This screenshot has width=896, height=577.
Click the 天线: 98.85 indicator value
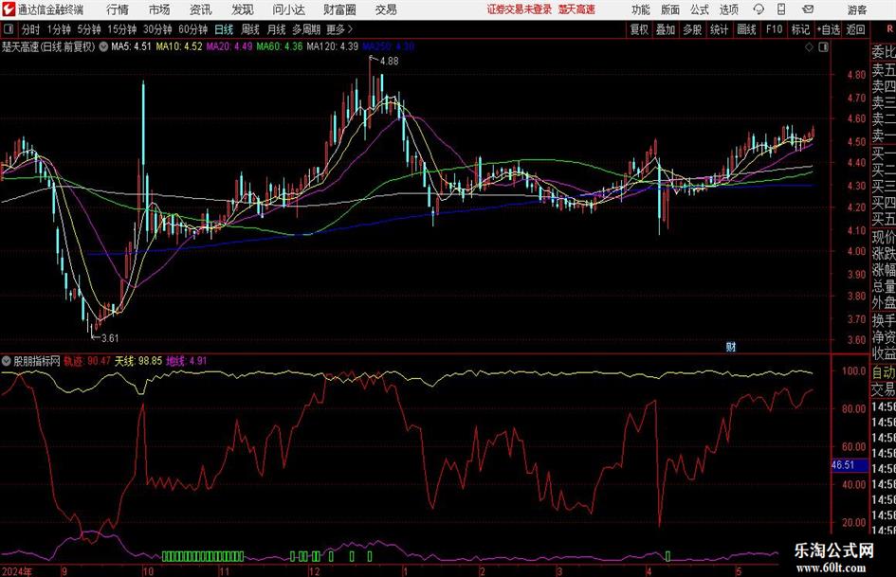138,361
